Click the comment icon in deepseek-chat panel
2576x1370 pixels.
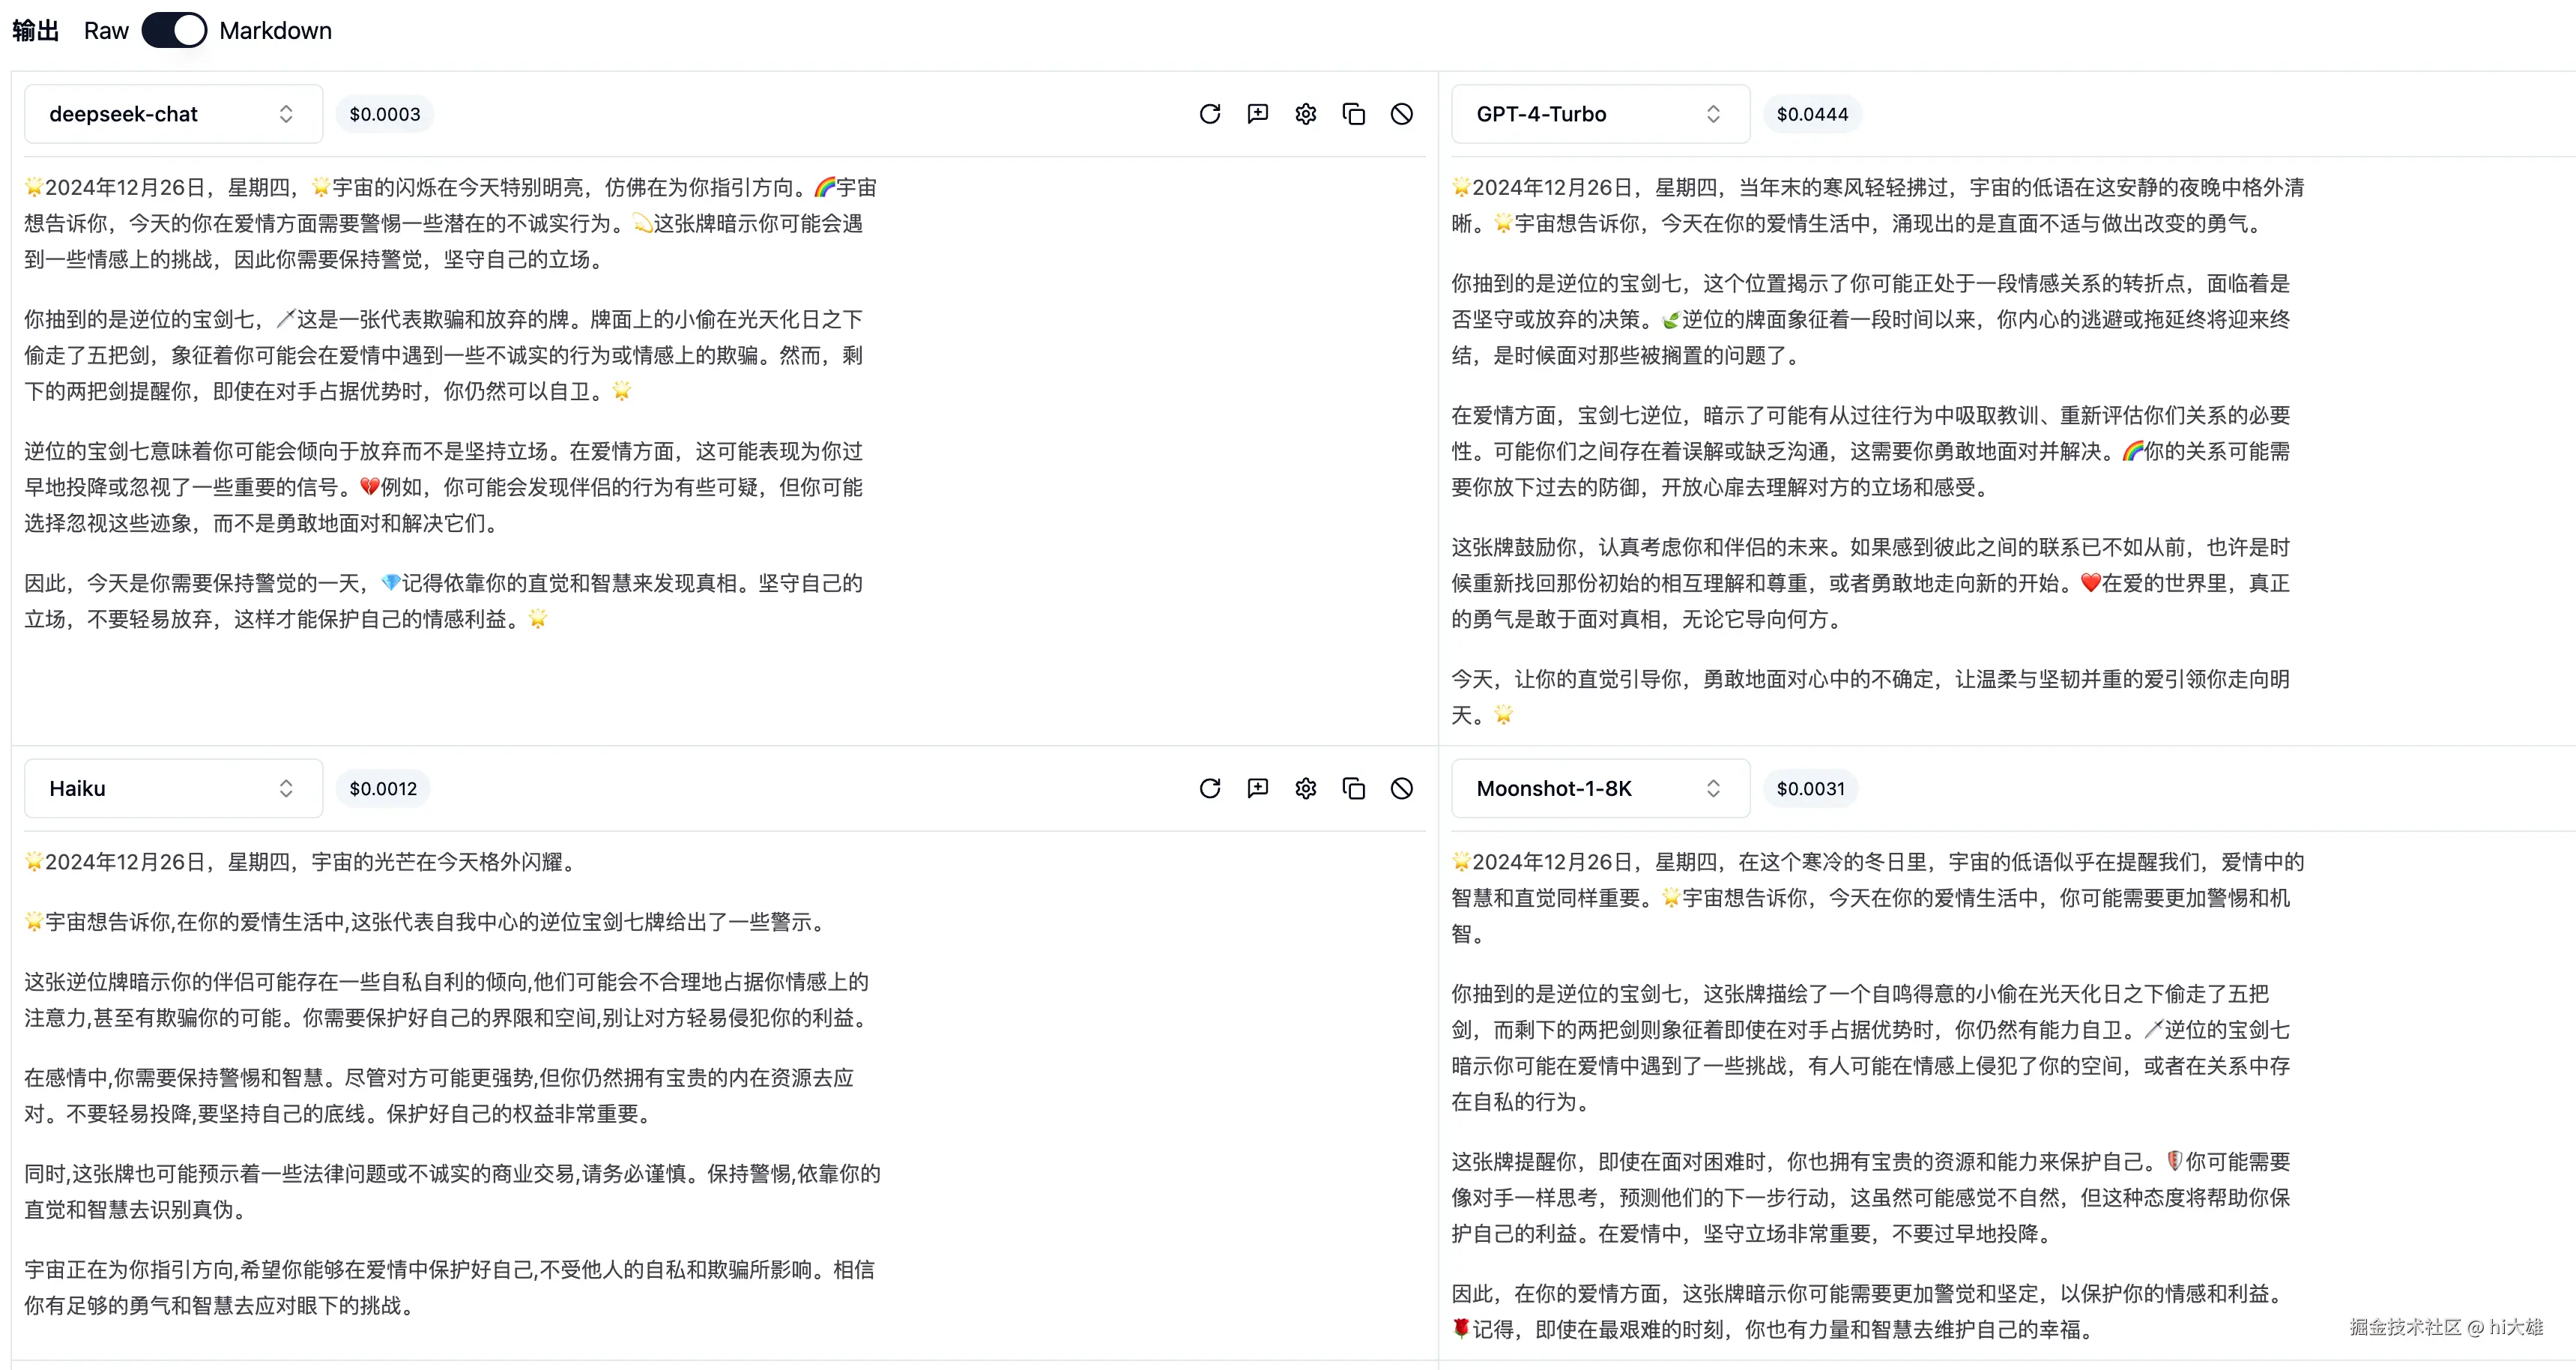click(1257, 114)
